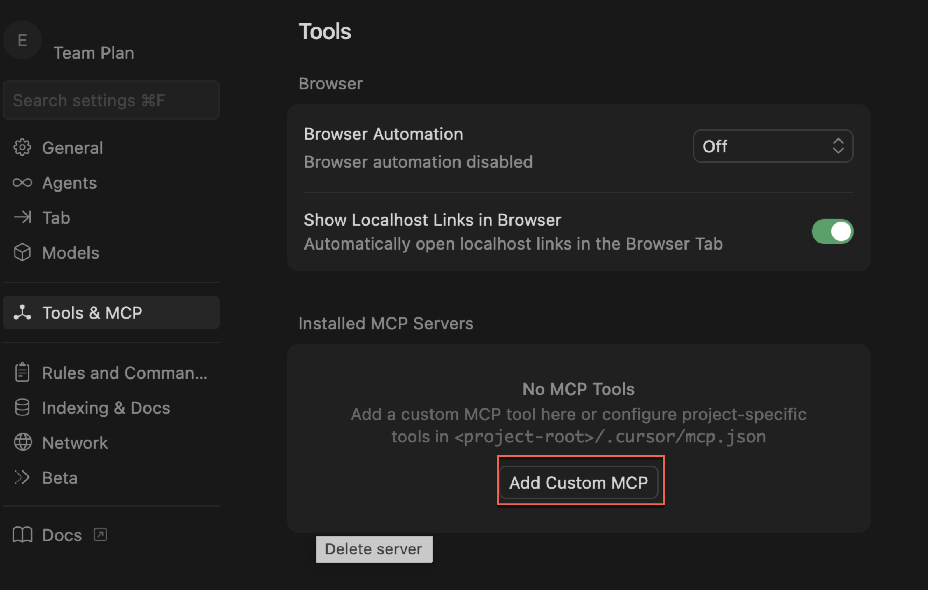Click the Models cube icon
Screen dimensions: 928x590
(23, 252)
